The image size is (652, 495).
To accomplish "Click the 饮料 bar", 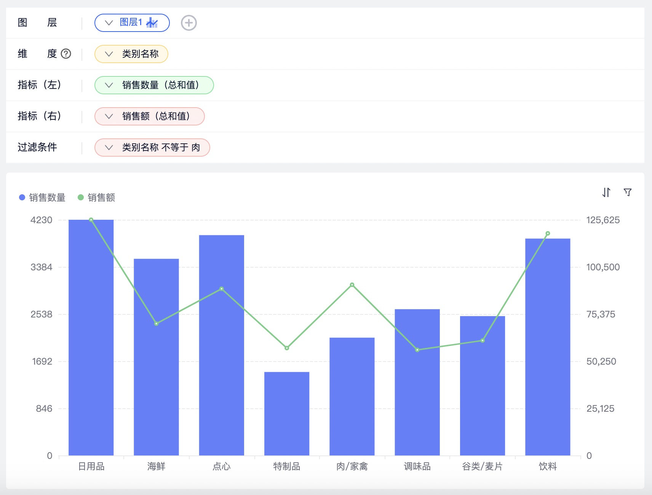I will (548, 347).
